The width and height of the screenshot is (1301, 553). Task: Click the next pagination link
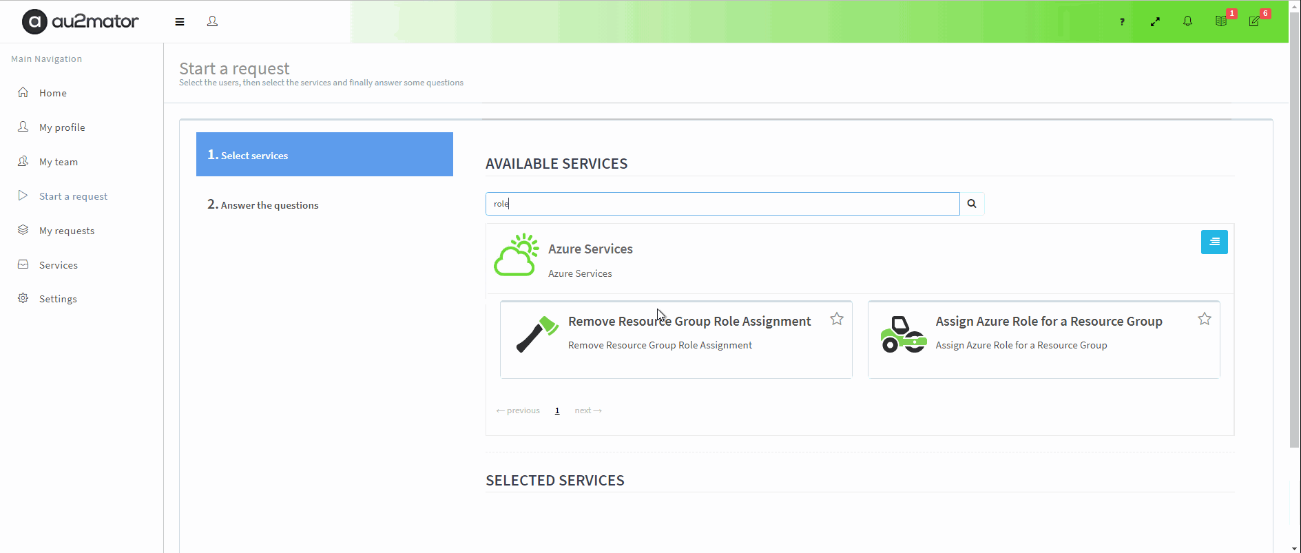tap(588, 410)
